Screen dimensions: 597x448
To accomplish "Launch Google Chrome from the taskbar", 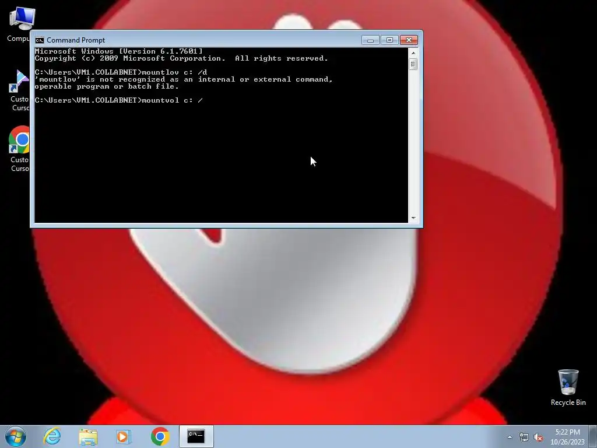I will (160, 436).
